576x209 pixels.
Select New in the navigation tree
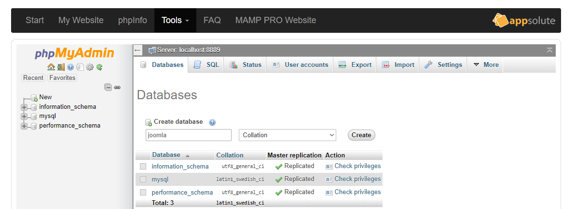tap(45, 97)
